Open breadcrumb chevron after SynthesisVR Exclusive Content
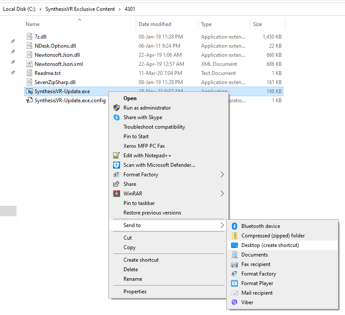 [120, 9]
